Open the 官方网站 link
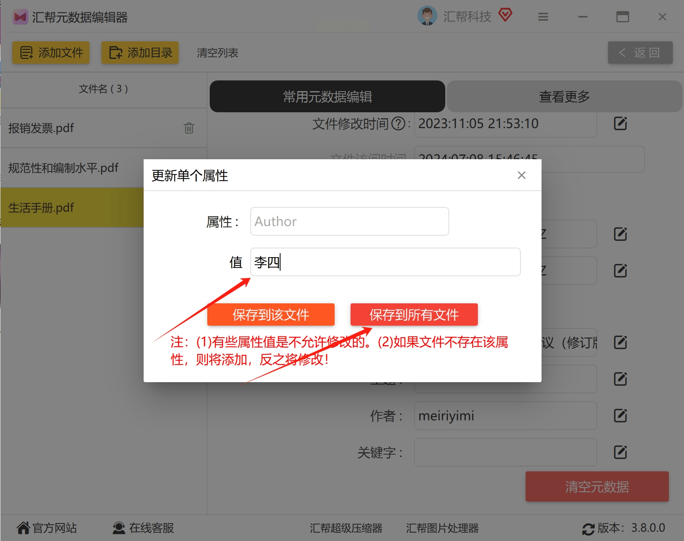Screen dimensions: 684x541 (47, 528)
